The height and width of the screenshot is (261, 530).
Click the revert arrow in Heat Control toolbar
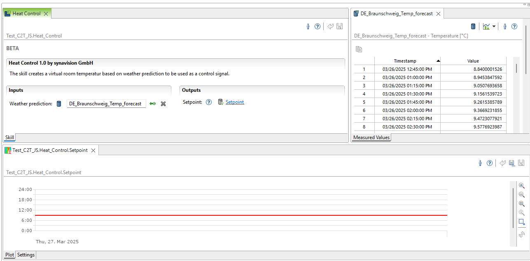[x=330, y=26]
